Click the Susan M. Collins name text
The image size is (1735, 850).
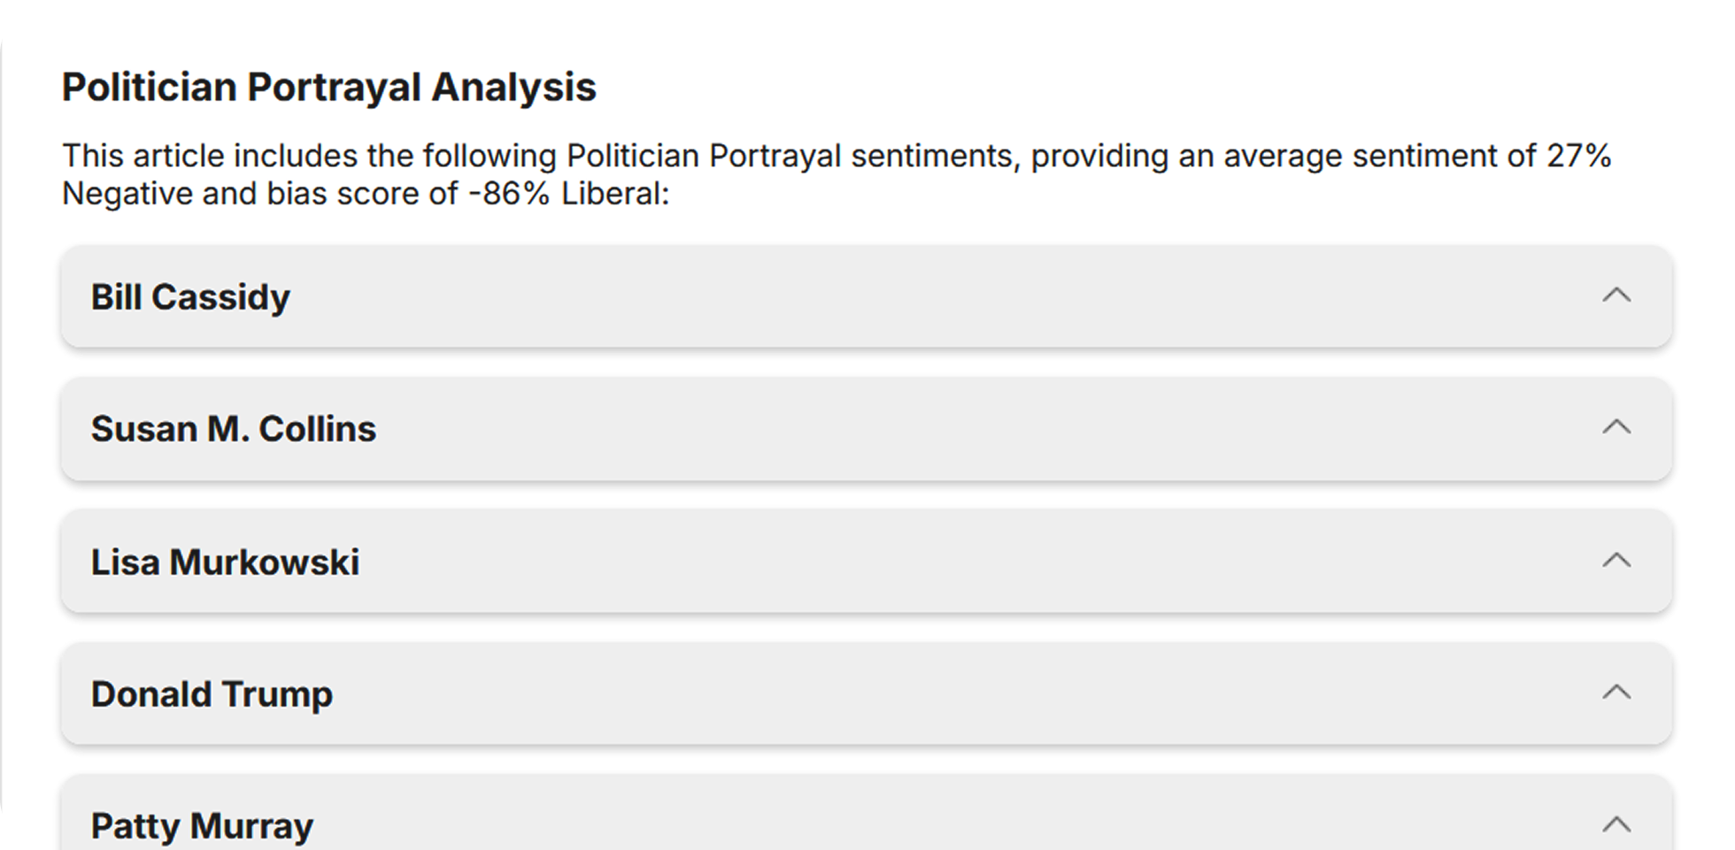(234, 429)
